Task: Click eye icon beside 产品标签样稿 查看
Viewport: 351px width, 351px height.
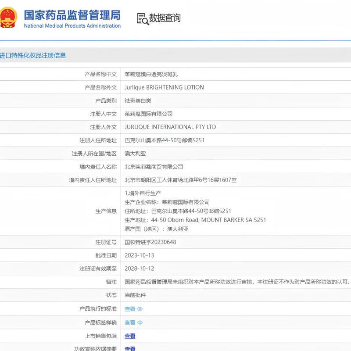Action: pos(140,322)
